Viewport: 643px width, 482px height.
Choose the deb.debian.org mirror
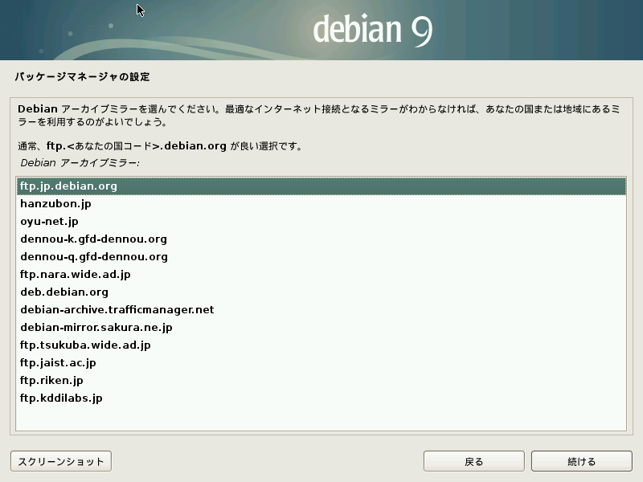321,292
